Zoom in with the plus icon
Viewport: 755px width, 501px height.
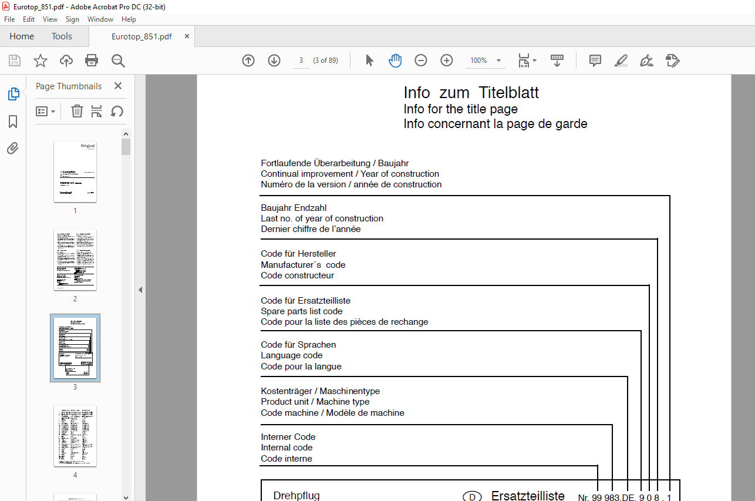447,60
